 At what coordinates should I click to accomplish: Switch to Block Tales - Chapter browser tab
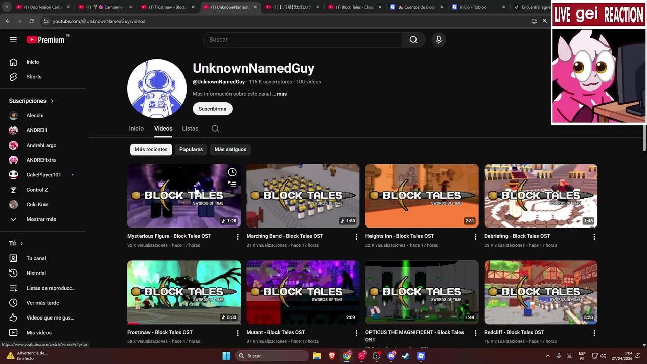353,7
